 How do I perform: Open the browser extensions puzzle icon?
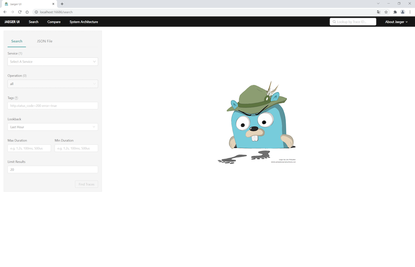click(395, 12)
